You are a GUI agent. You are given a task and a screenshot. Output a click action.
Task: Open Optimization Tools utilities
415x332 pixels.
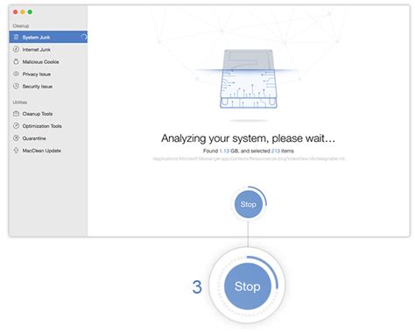[x=48, y=126]
